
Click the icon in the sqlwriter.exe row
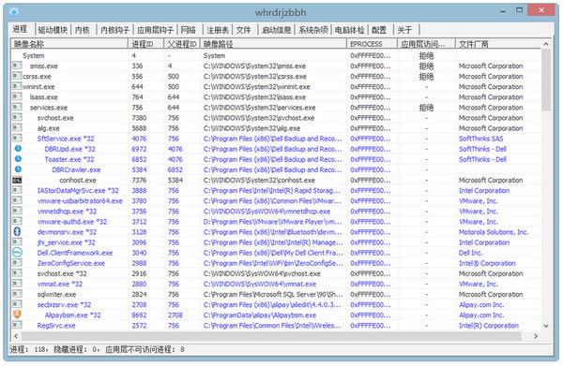(17, 294)
